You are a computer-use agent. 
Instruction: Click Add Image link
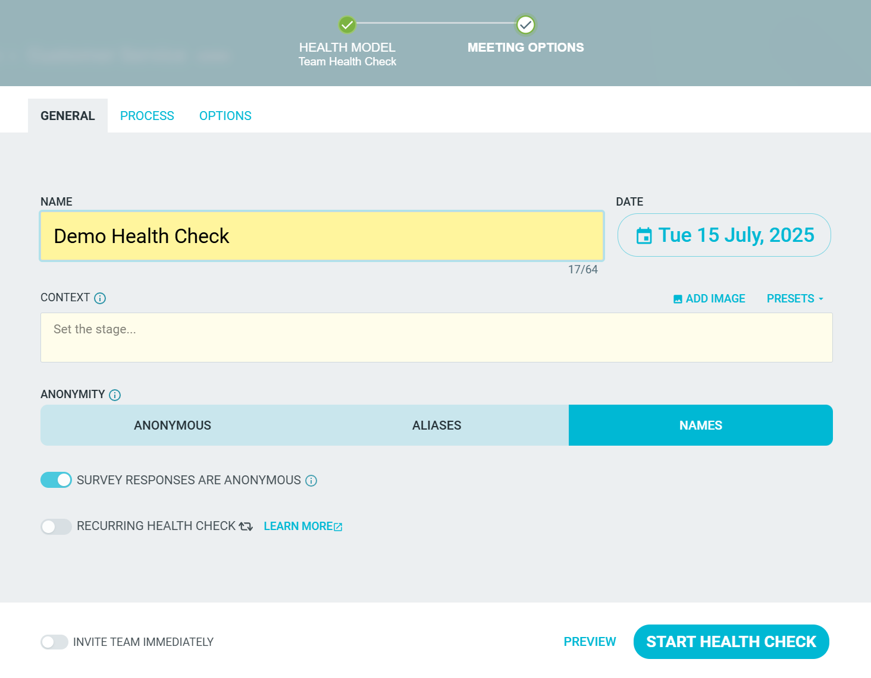click(709, 298)
